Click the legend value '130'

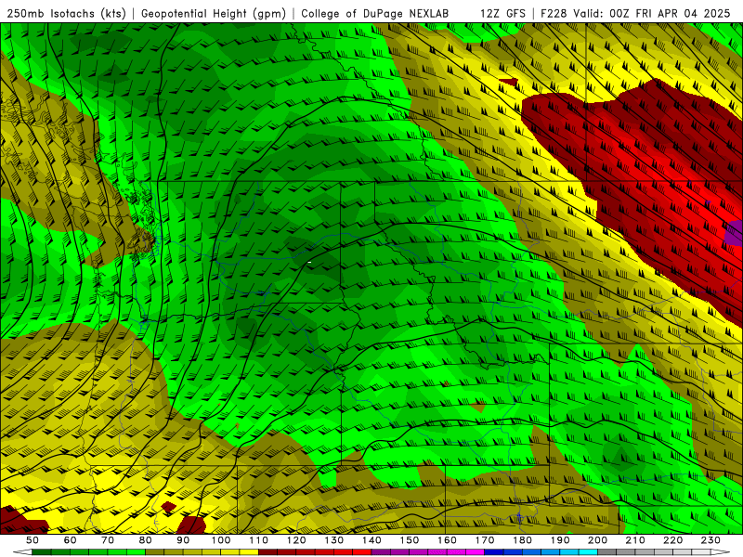[x=334, y=540]
